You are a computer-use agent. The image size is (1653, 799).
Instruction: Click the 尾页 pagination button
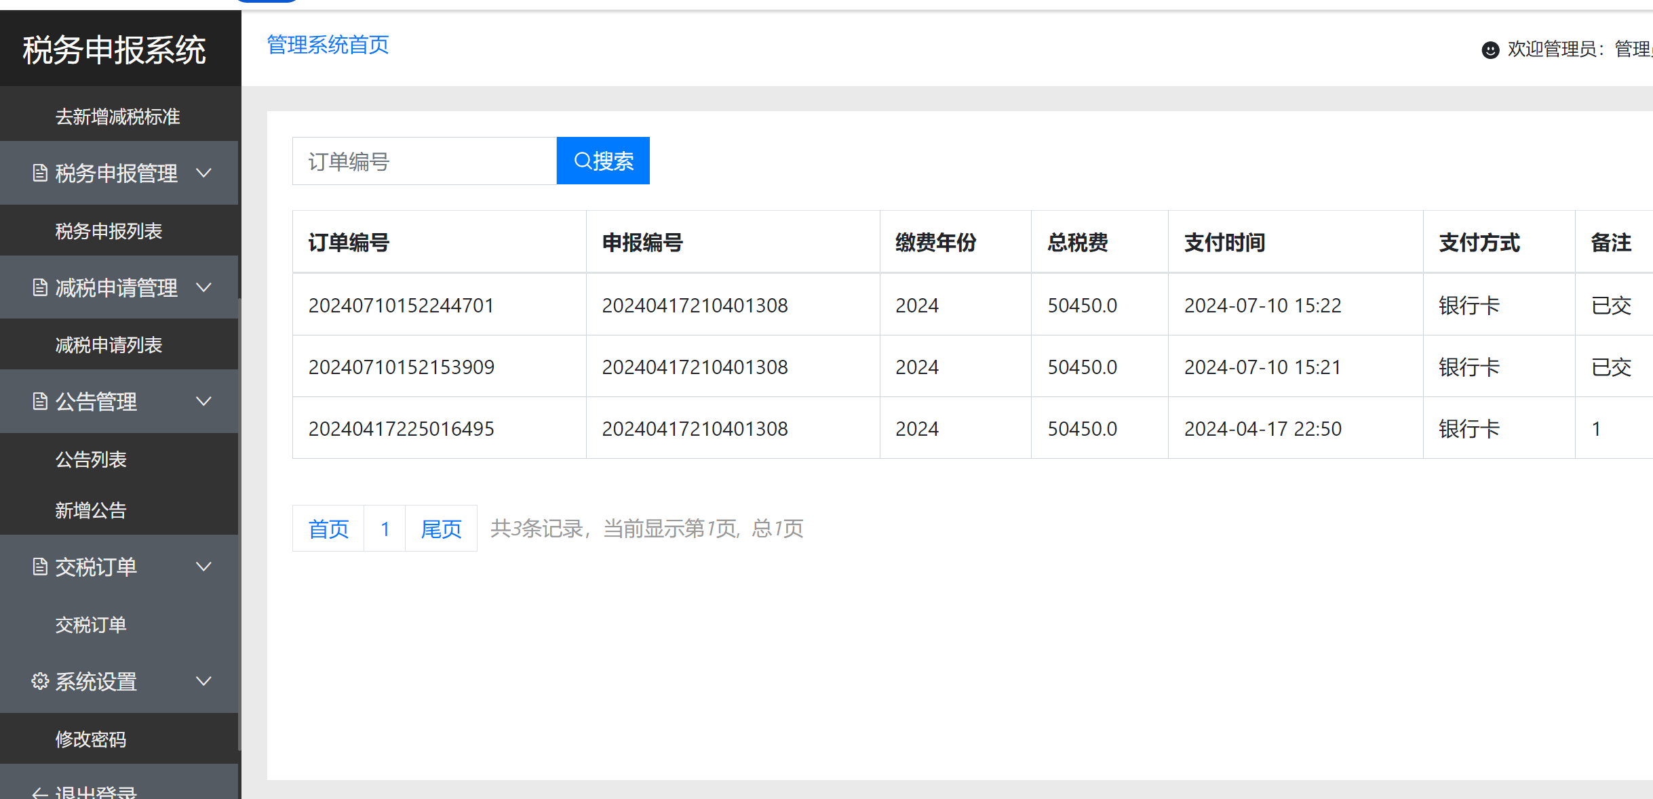[441, 529]
